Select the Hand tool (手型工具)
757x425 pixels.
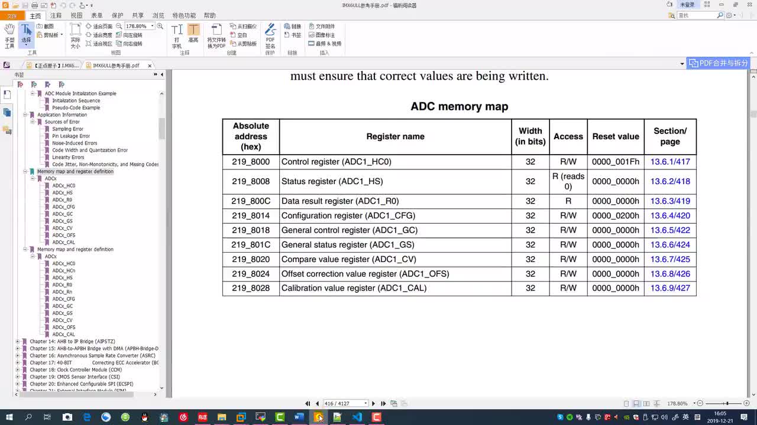(x=9, y=35)
